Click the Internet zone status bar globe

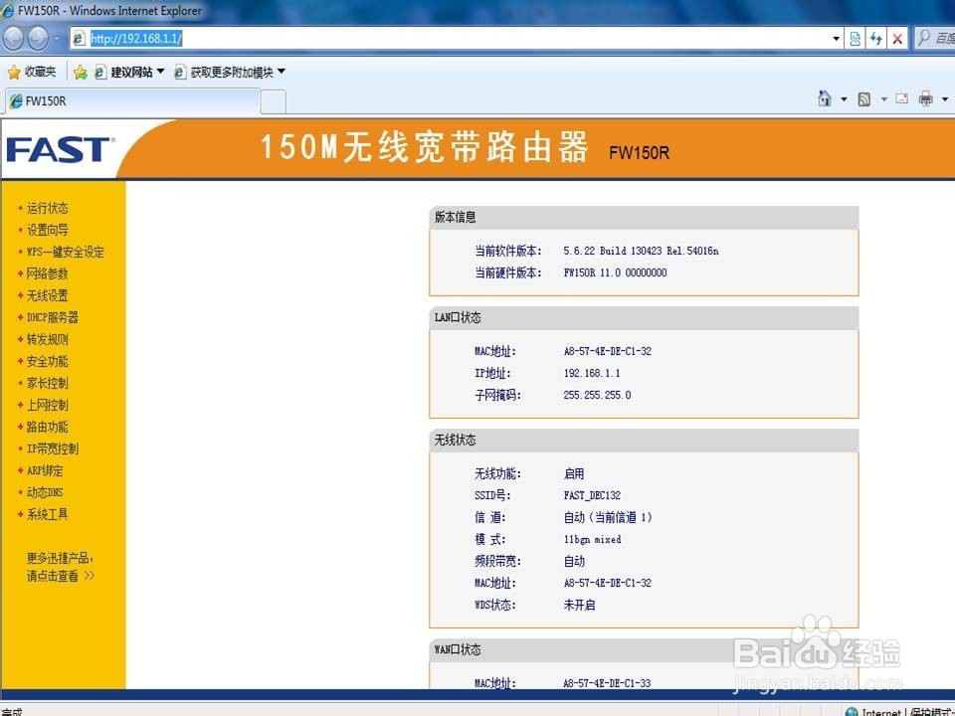pos(852,712)
